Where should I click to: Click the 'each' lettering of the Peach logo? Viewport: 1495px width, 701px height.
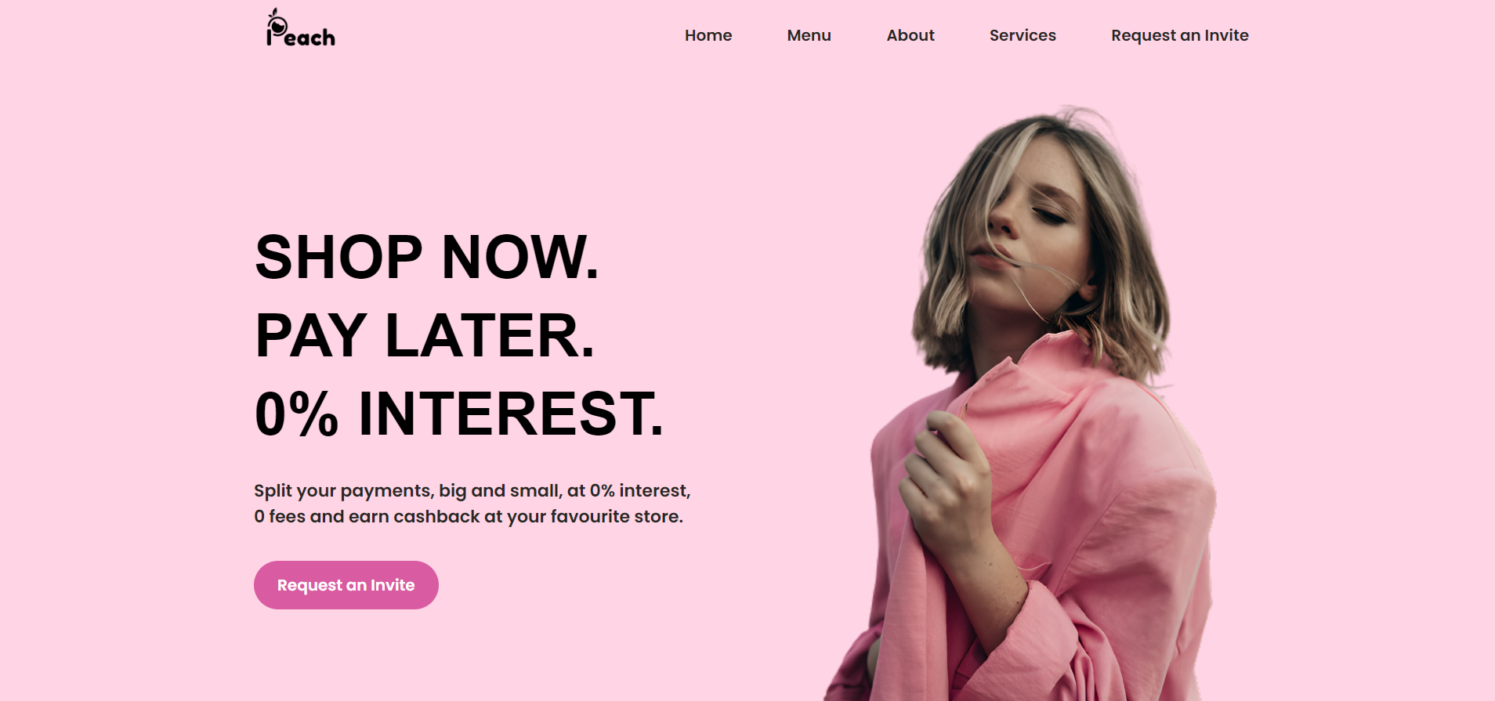pyautogui.click(x=310, y=38)
